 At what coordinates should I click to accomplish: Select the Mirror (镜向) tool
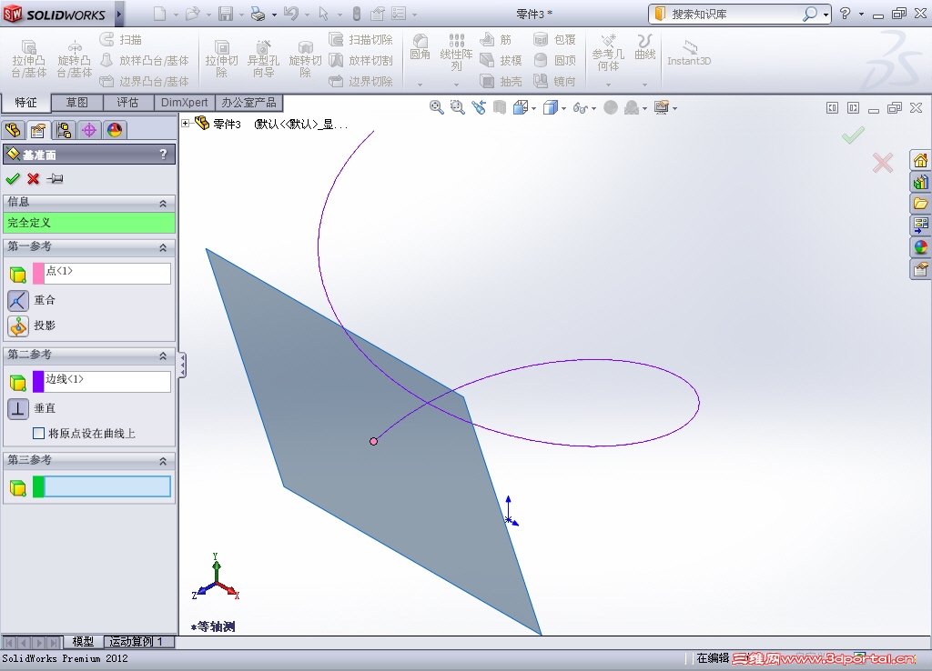pos(554,81)
